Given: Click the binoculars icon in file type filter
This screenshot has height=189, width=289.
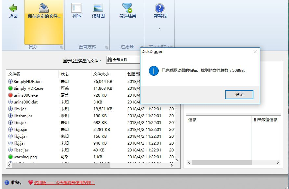Looking at the screenshot, I should click(x=110, y=59).
